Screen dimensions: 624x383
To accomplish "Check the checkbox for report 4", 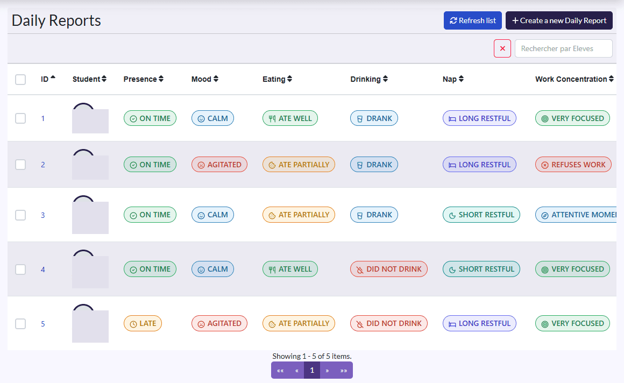I will click(x=20, y=269).
